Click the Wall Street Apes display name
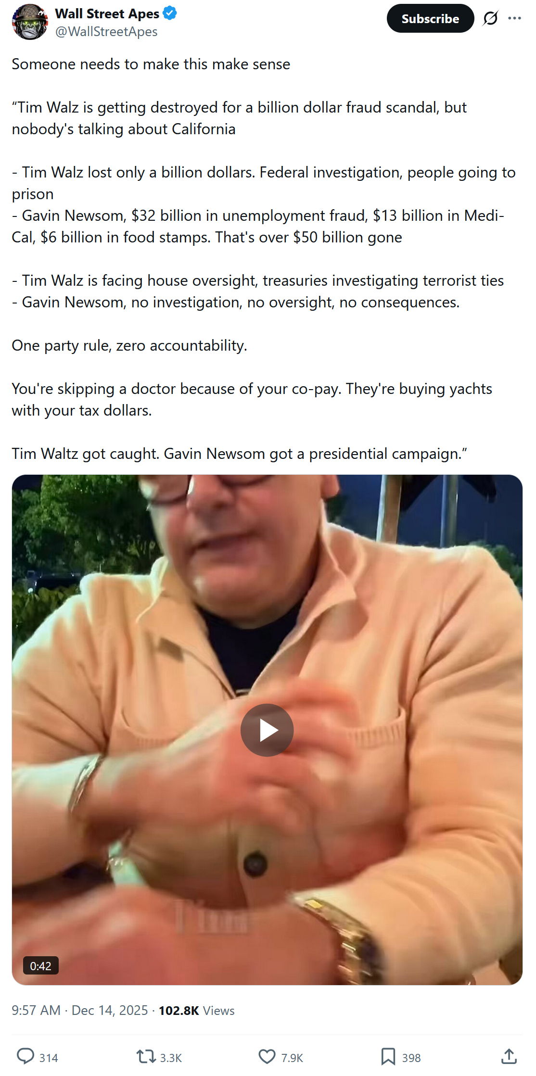536x1076 pixels. point(107,13)
